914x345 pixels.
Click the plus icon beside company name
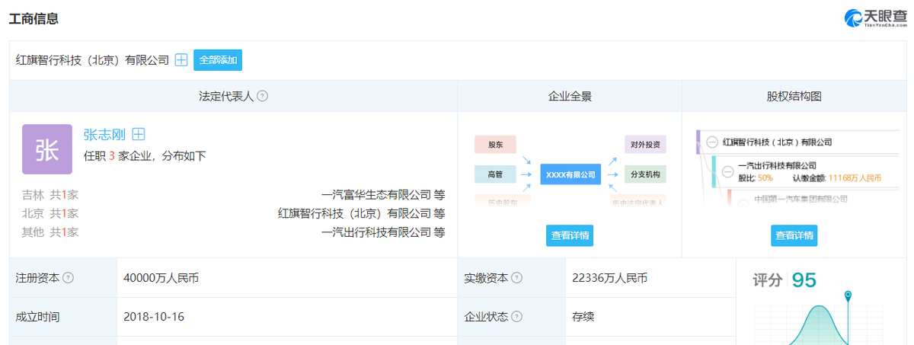181,60
